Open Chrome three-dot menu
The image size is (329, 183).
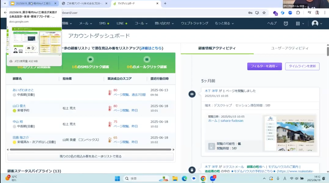[325, 13]
